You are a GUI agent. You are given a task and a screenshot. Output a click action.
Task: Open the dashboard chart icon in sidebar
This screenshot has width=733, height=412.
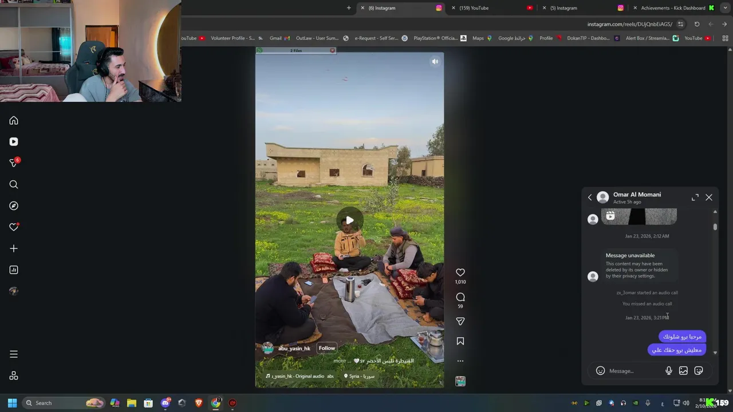14,270
